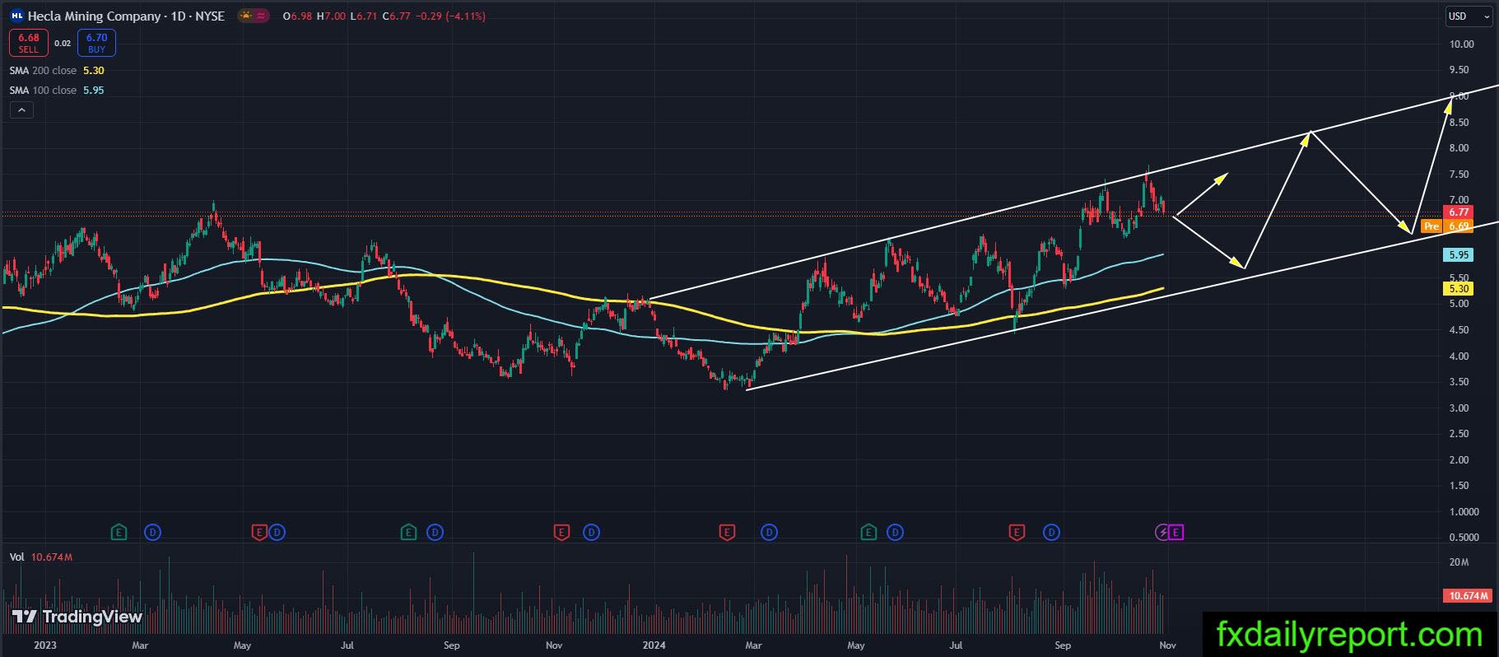Click the pre-market sun session icon
This screenshot has height=657, width=1499.
(246, 16)
